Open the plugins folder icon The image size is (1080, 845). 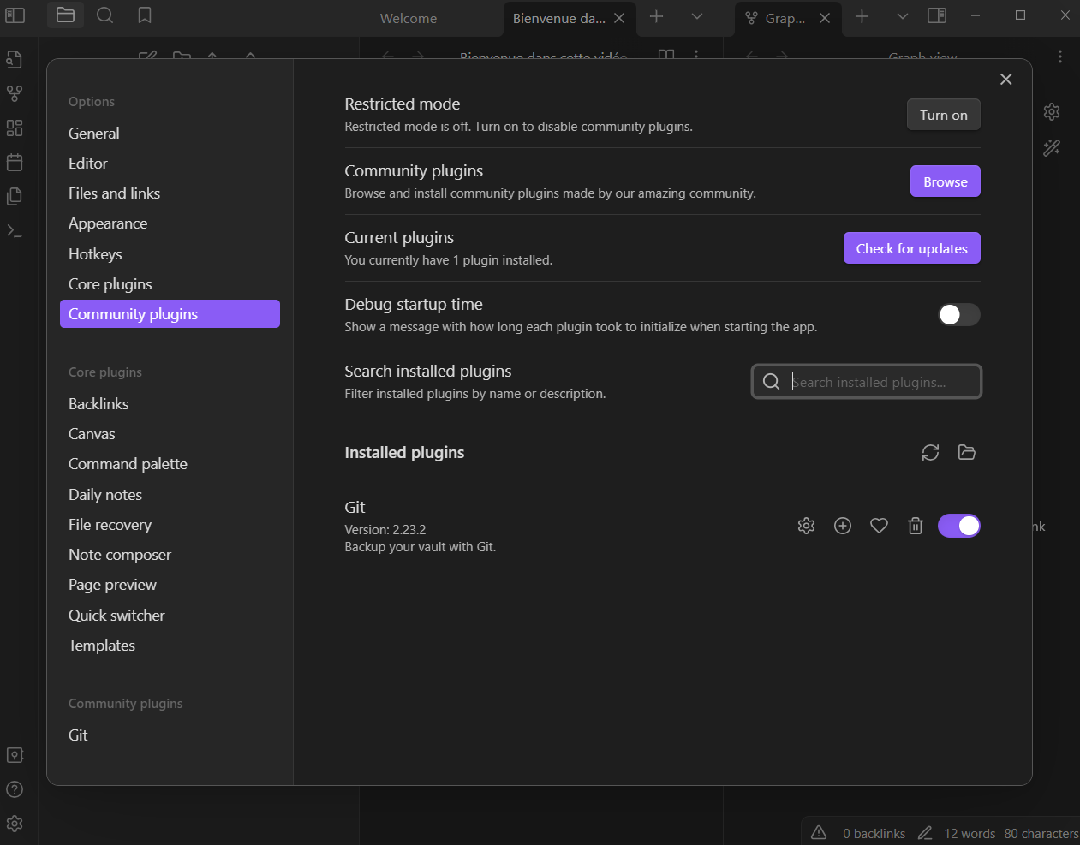967,452
